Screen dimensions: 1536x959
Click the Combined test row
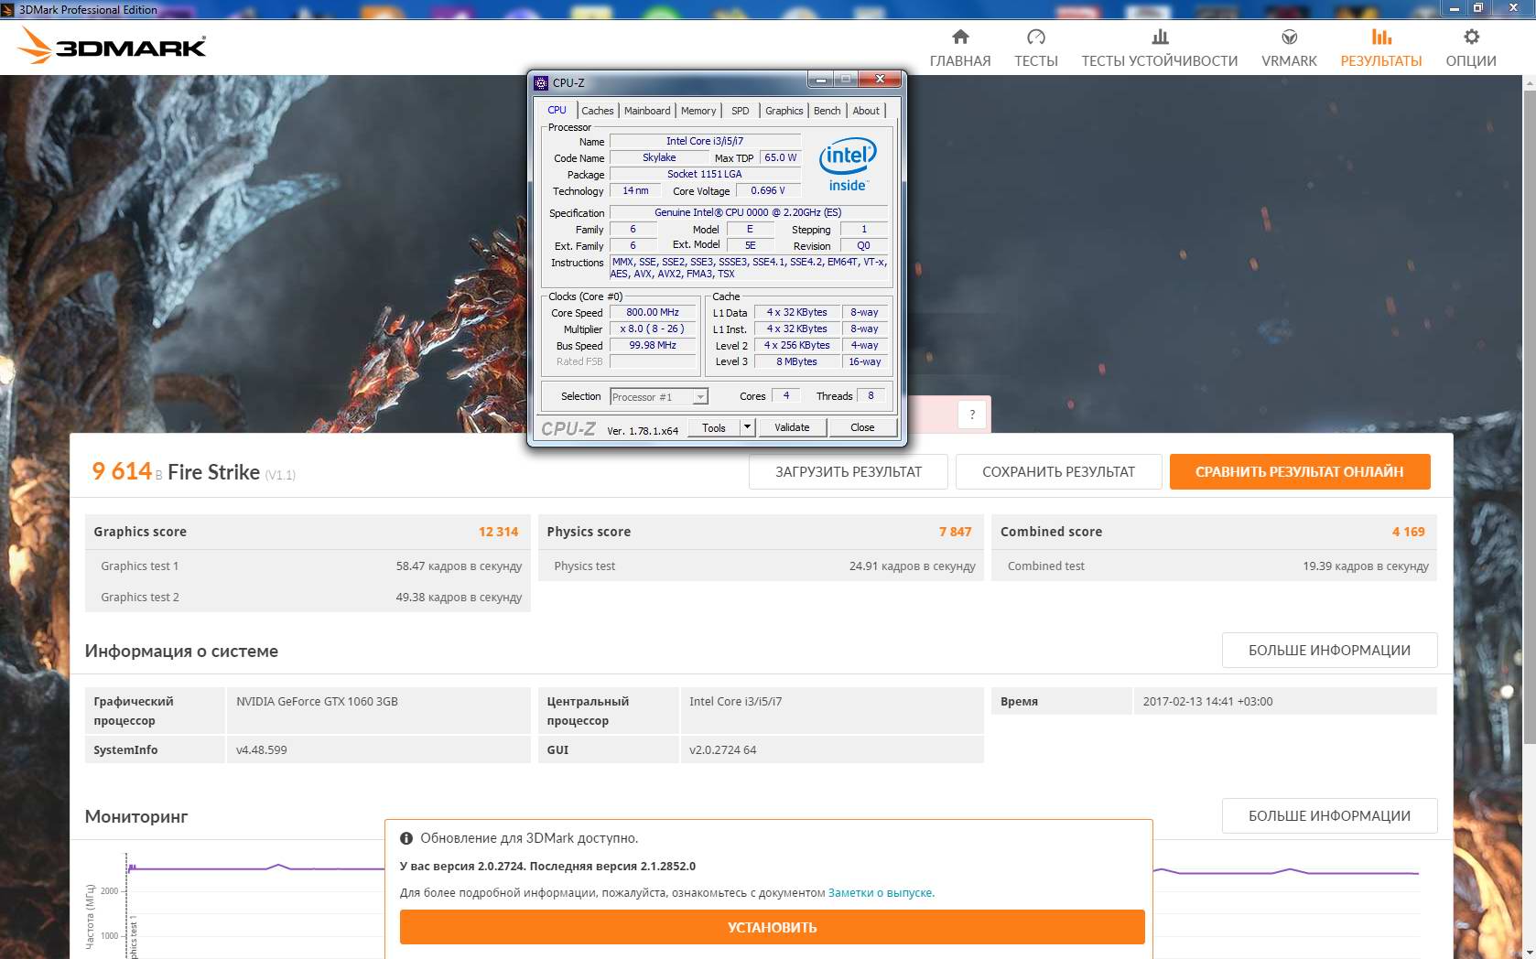point(1215,566)
